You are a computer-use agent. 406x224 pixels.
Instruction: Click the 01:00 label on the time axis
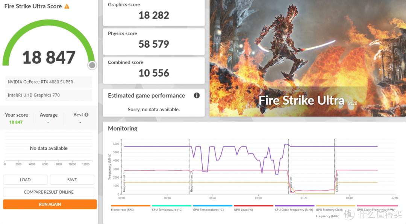point(258,198)
